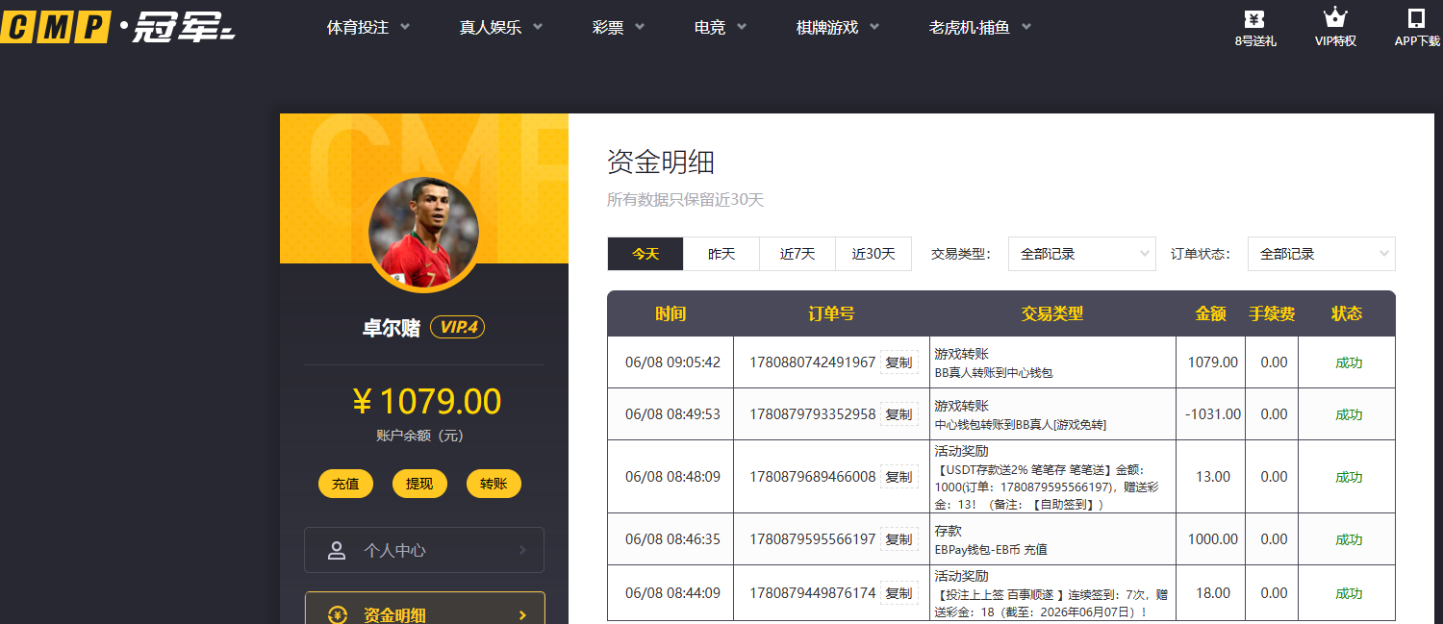Click the amount 1000.00
Image resolution: width=1443 pixels, height=624 pixels.
tap(1213, 539)
